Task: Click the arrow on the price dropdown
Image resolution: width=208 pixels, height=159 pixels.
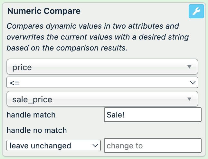Action: [189, 67]
